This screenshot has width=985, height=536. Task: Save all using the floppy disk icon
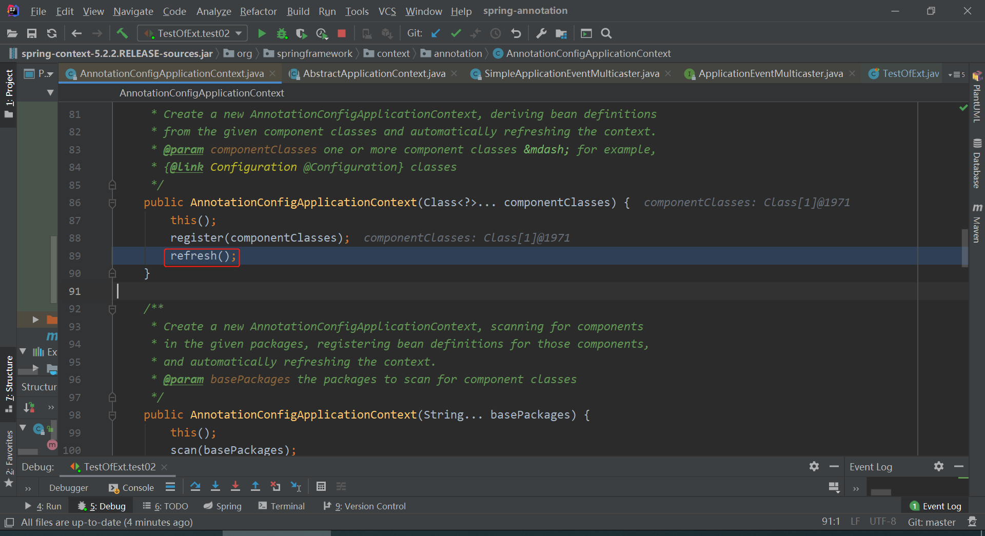click(x=32, y=33)
